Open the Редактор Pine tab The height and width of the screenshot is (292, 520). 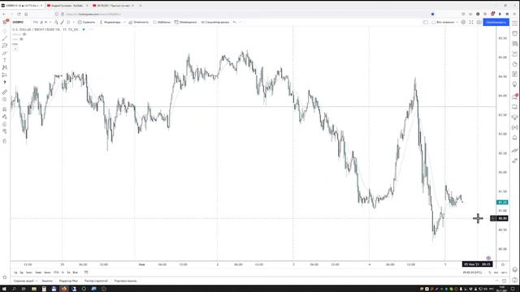(x=68, y=281)
